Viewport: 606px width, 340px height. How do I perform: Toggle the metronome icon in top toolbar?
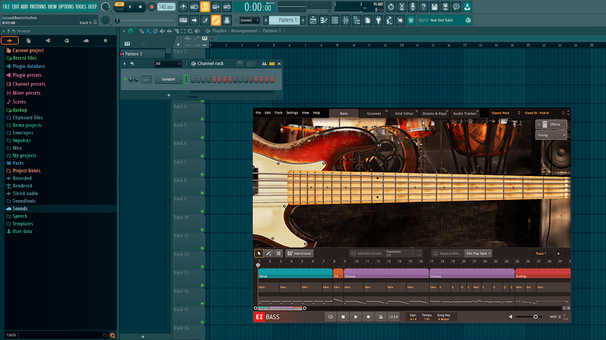pos(183,6)
